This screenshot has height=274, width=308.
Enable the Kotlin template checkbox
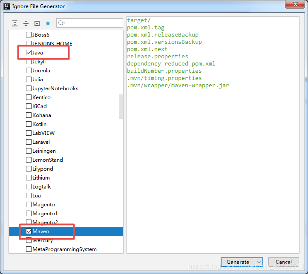[29, 124]
